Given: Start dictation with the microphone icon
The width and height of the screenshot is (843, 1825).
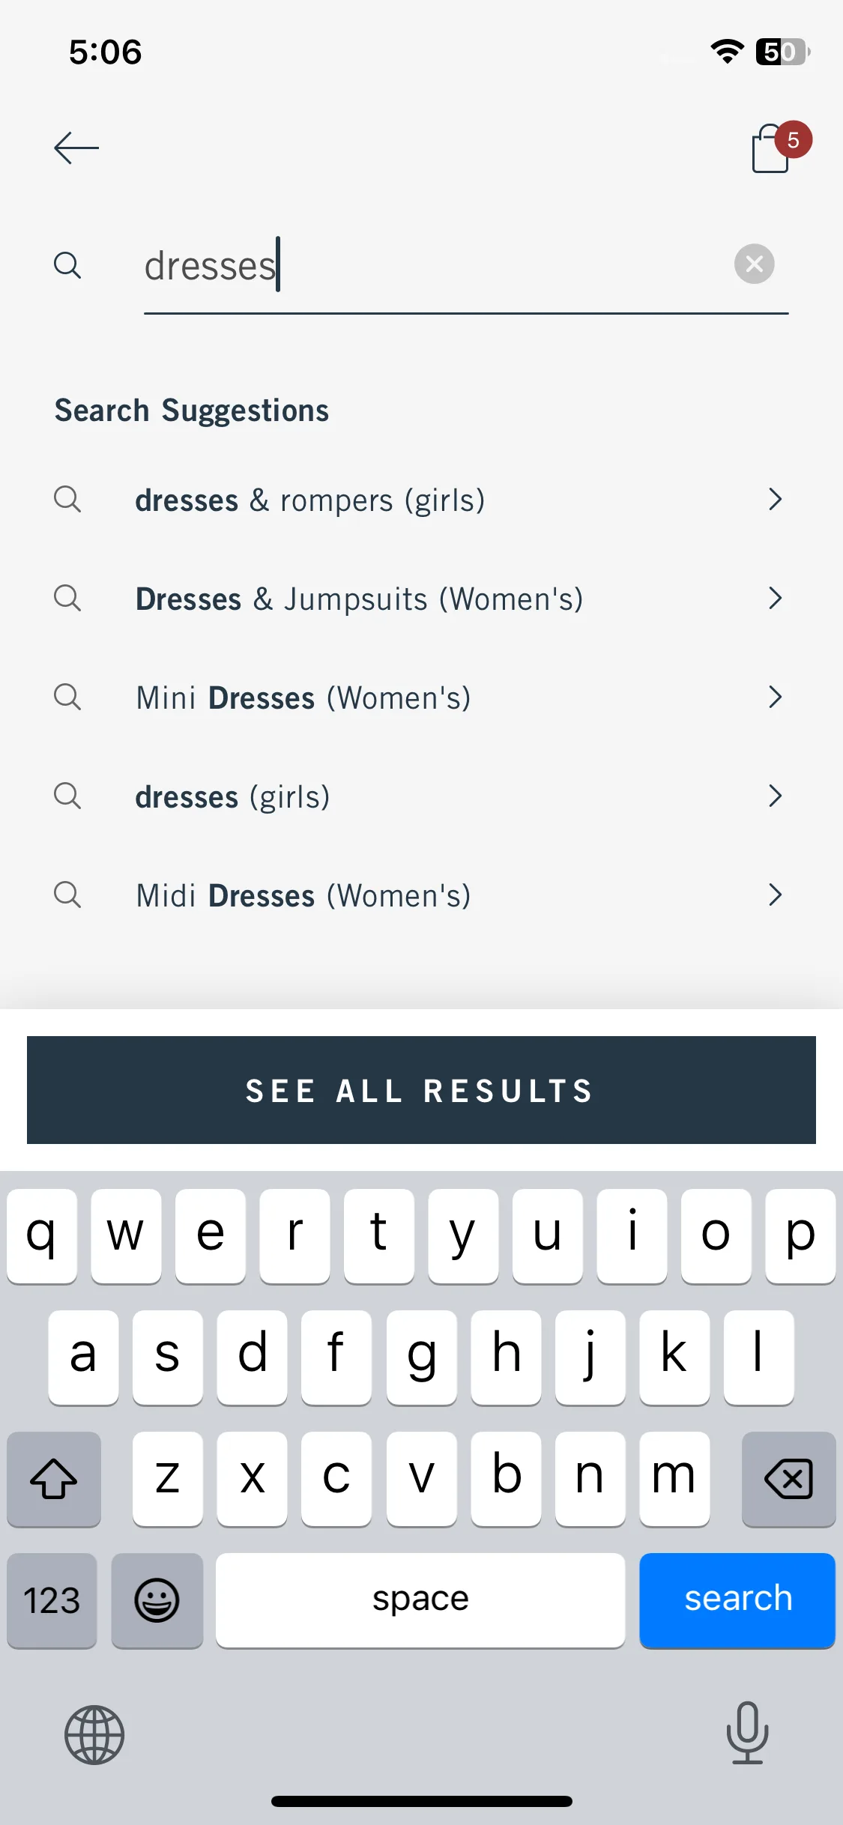Looking at the screenshot, I should tap(747, 1733).
